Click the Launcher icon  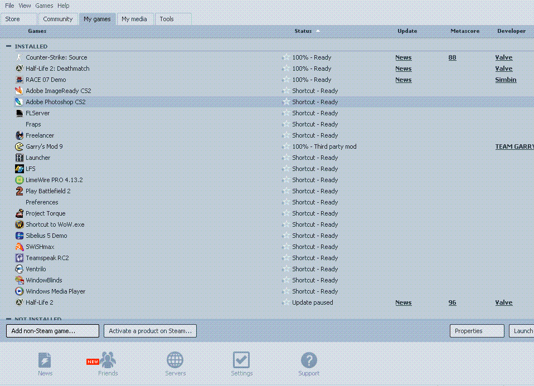point(20,158)
